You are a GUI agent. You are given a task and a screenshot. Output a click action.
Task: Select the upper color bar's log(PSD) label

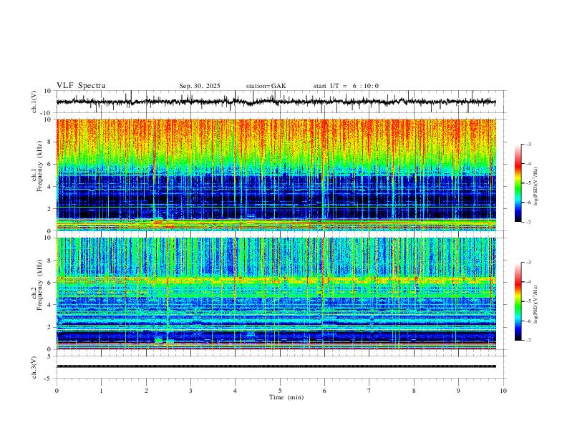[536, 187]
